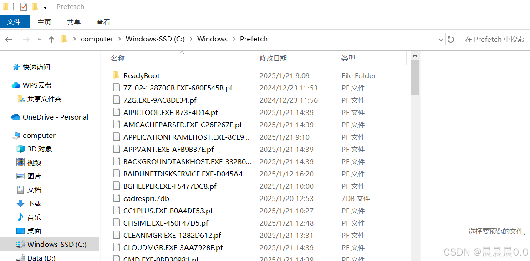Click the 在 Prefetch 中搜索 search box

pos(495,39)
